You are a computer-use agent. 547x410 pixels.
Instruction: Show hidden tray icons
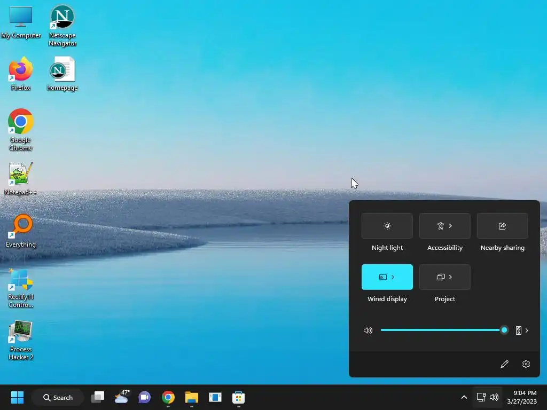tap(464, 397)
